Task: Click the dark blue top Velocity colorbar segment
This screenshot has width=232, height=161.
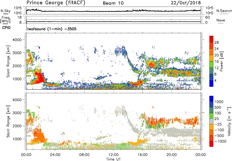Action: coord(211,99)
